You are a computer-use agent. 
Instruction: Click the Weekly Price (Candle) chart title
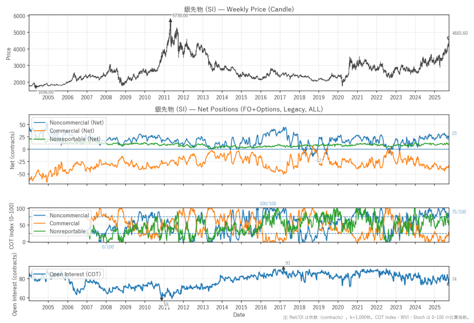pos(239,9)
